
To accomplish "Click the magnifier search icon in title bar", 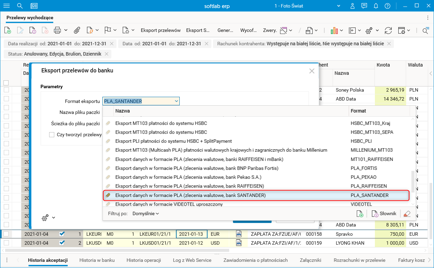I will (20, 6).
